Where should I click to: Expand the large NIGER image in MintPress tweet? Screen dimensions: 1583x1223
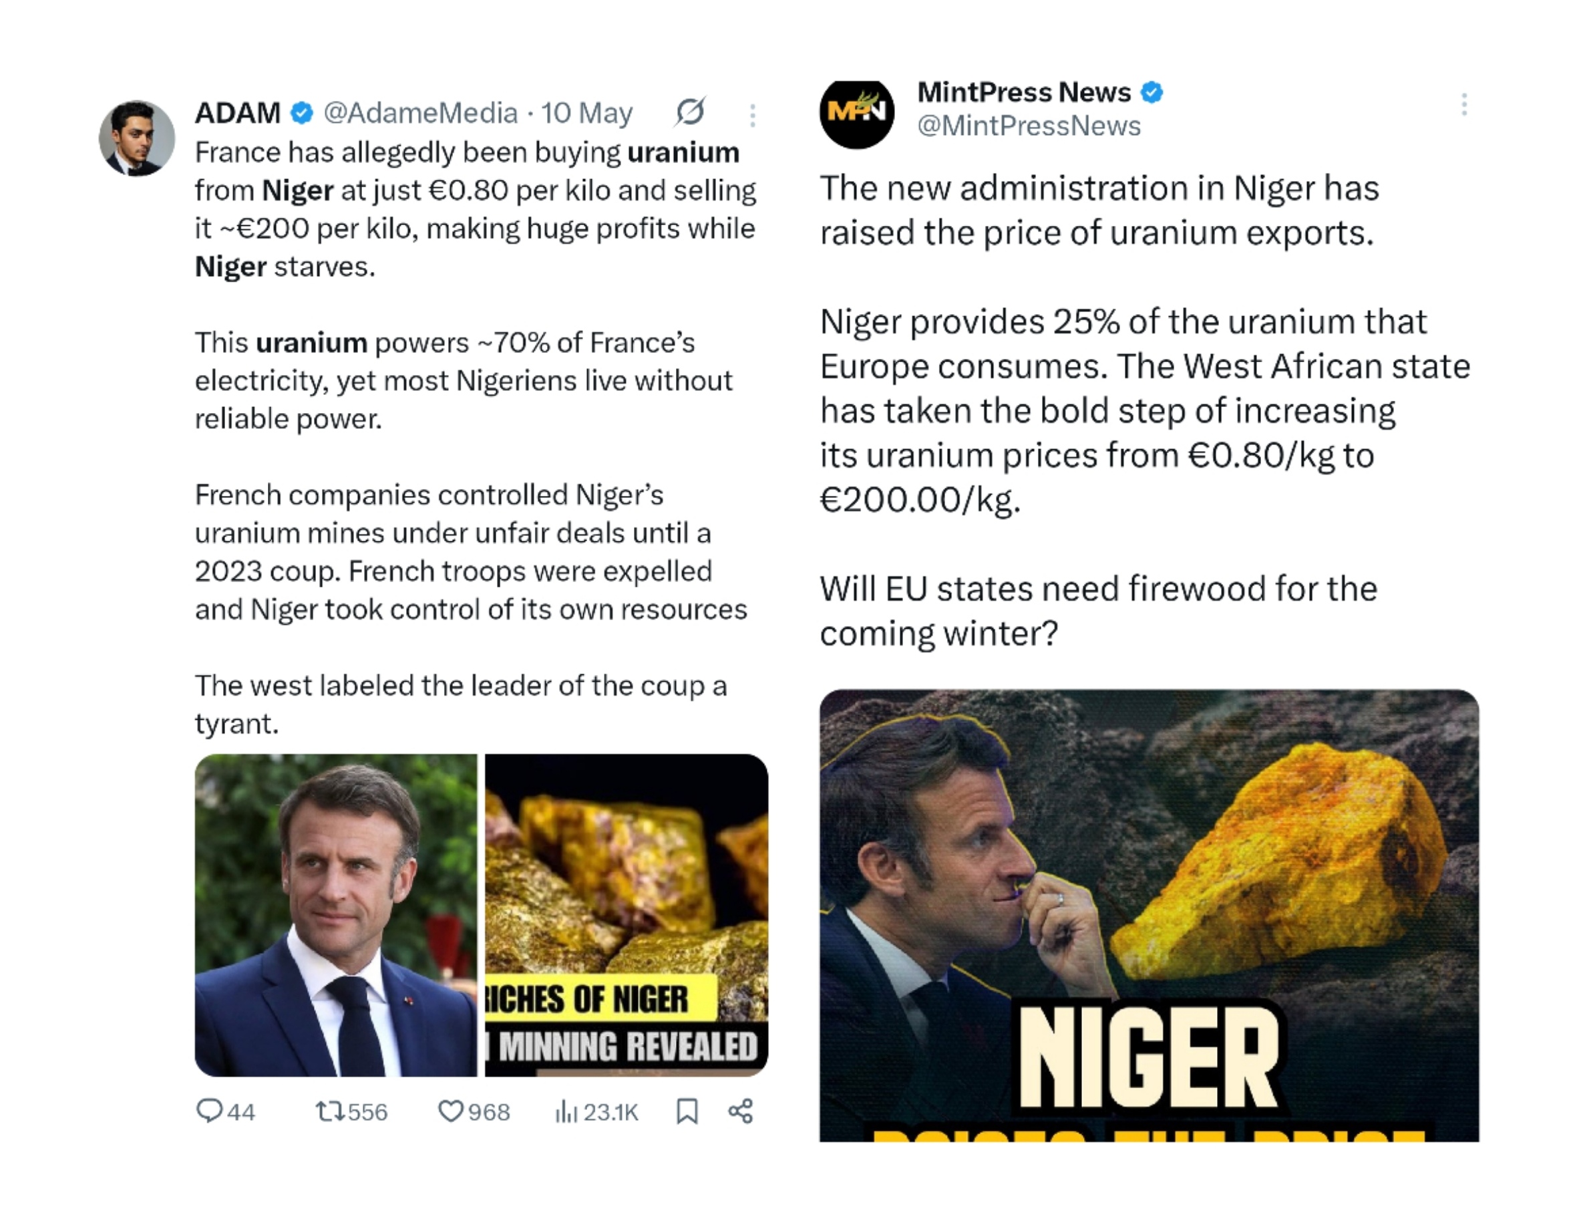1149,915
